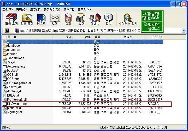Click the size value 5,427,528
This screenshot has height=131, width=188.
pyautogui.click(x=65, y=79)
